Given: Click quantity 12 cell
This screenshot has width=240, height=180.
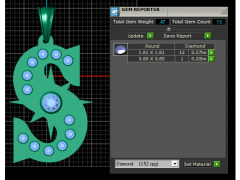Looking at the screenshot, I should tap(182, 52).
